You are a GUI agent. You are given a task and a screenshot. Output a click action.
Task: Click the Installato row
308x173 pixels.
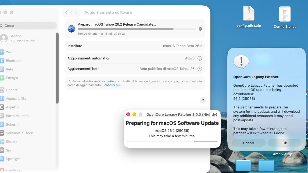pos(135,46)
